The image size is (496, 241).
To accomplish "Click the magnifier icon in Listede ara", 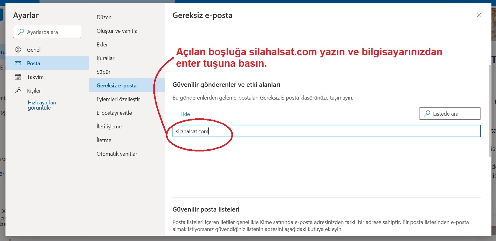I will [x=427, y=114].
